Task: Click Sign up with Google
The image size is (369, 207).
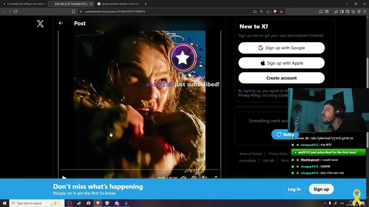Action: 281,48
